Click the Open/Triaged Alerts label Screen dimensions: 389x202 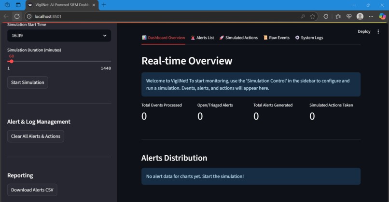215,105
